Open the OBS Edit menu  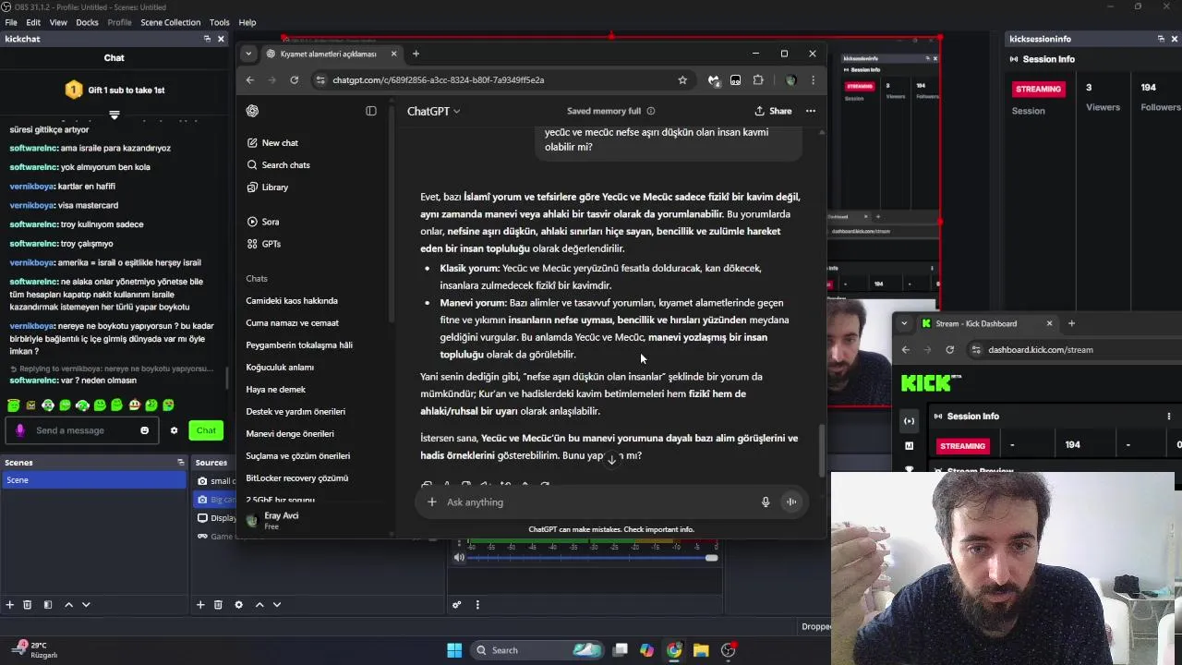[x=33, y=22]
